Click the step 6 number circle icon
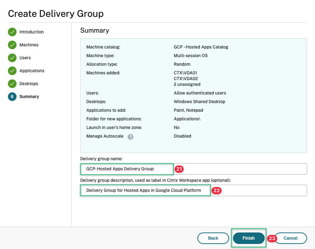Viewport: 315px width, 249px height. click(x=12, y=97)
